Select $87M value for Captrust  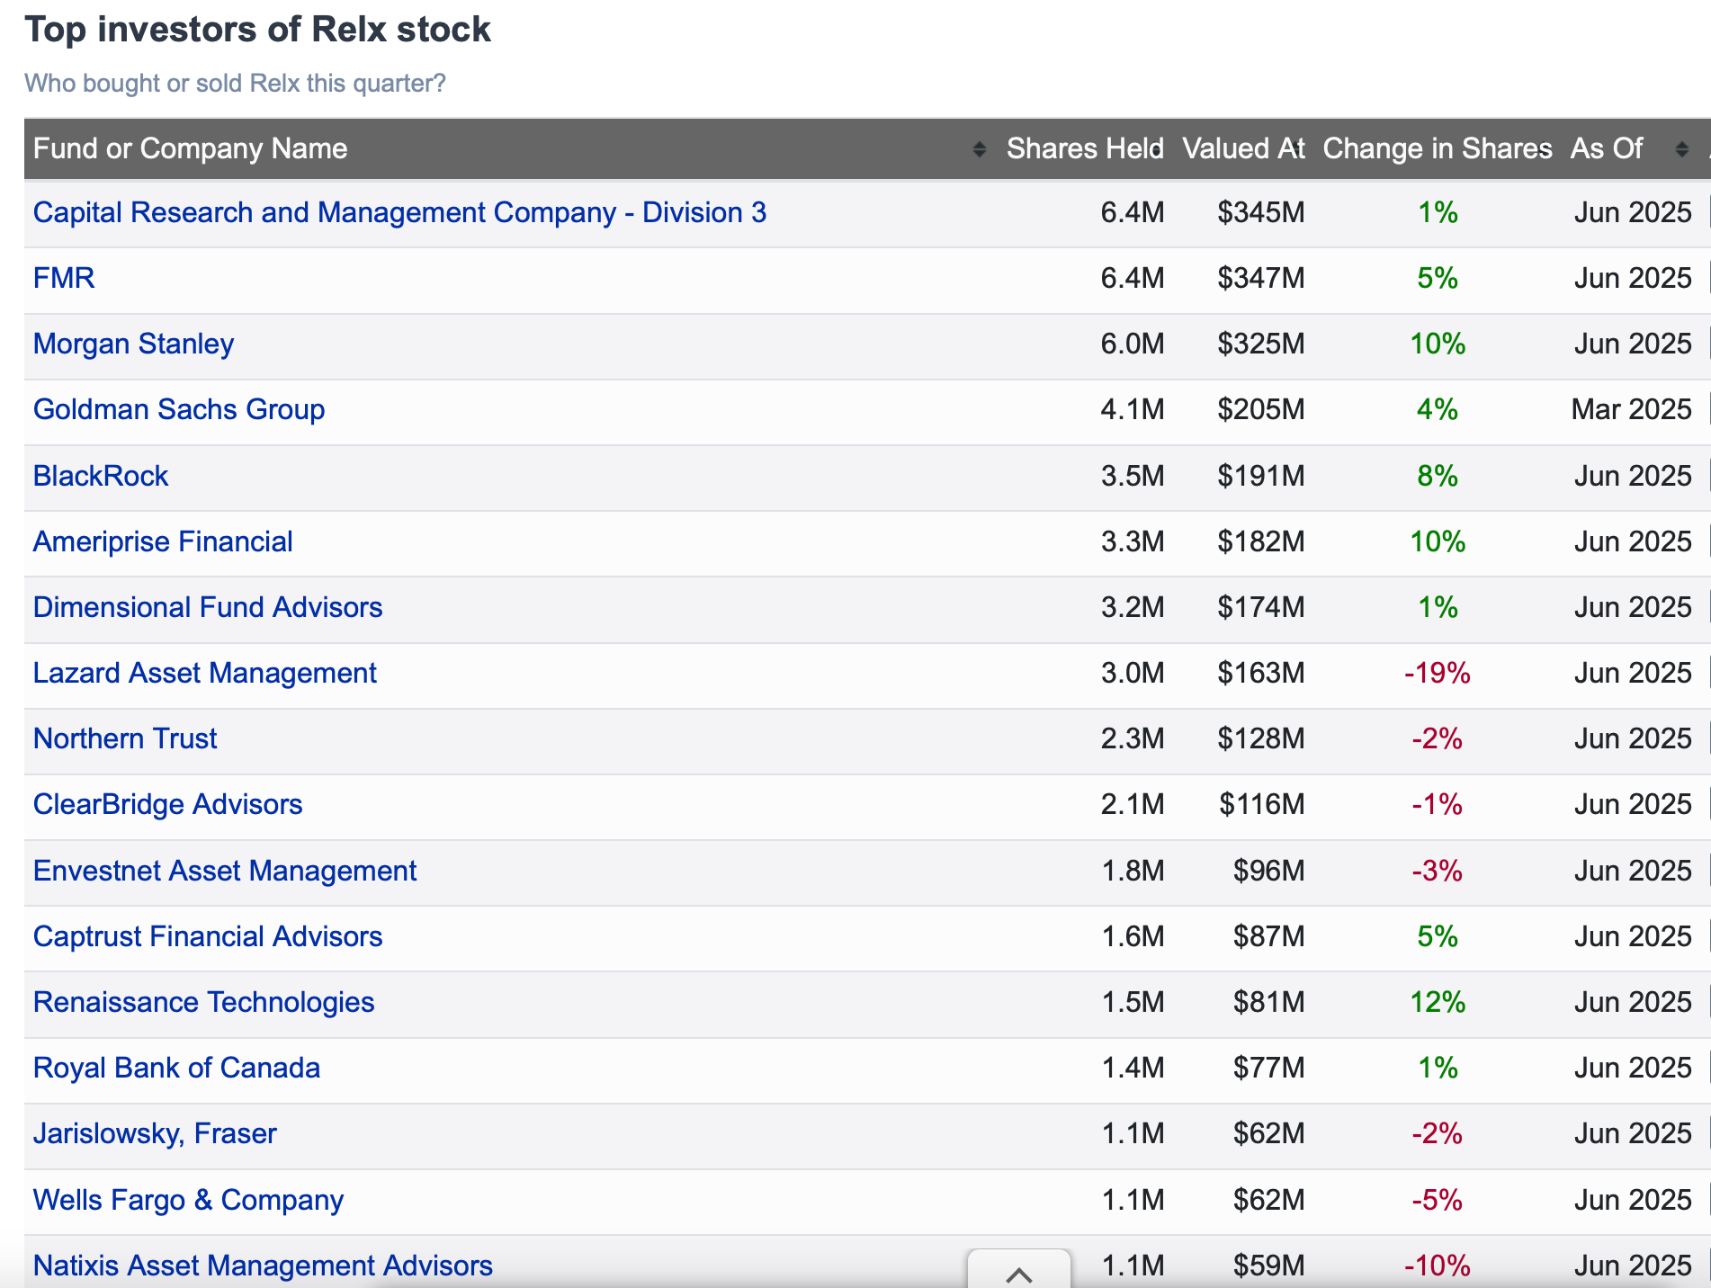[x=1269, y=936]
